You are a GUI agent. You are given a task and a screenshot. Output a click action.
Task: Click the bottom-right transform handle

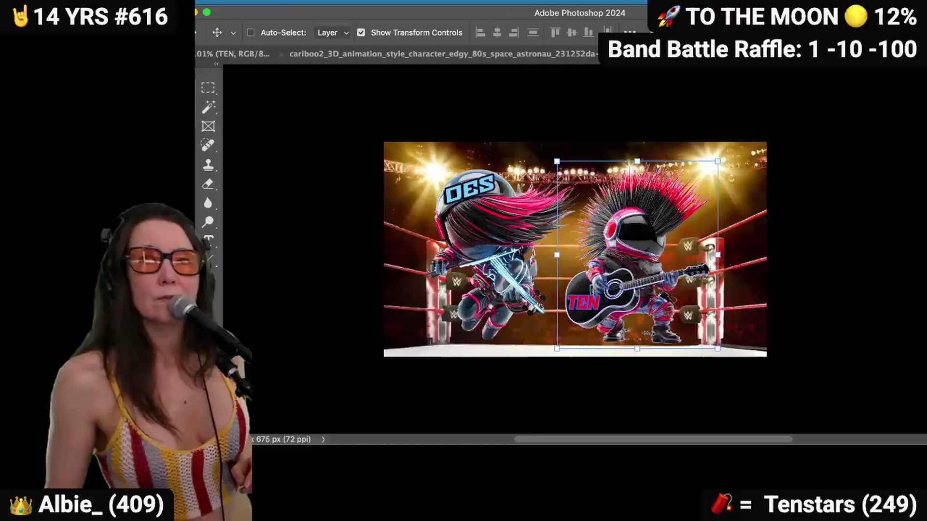717,348
